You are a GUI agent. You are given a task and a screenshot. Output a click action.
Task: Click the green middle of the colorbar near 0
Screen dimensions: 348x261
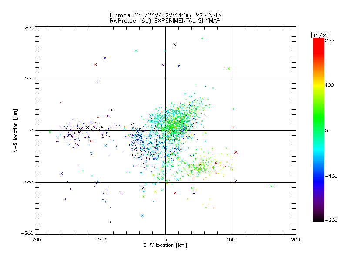point(318,130)
